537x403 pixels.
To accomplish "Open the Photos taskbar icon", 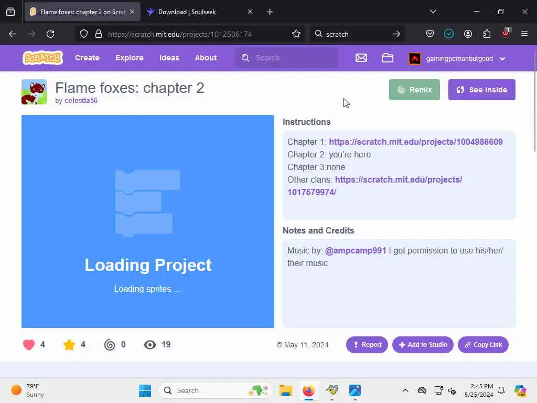I will (x=355, y=390).
